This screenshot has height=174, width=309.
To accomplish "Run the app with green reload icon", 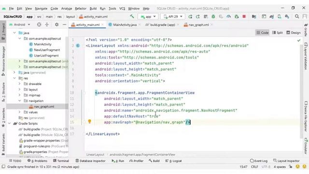I will tap(190, 16).
